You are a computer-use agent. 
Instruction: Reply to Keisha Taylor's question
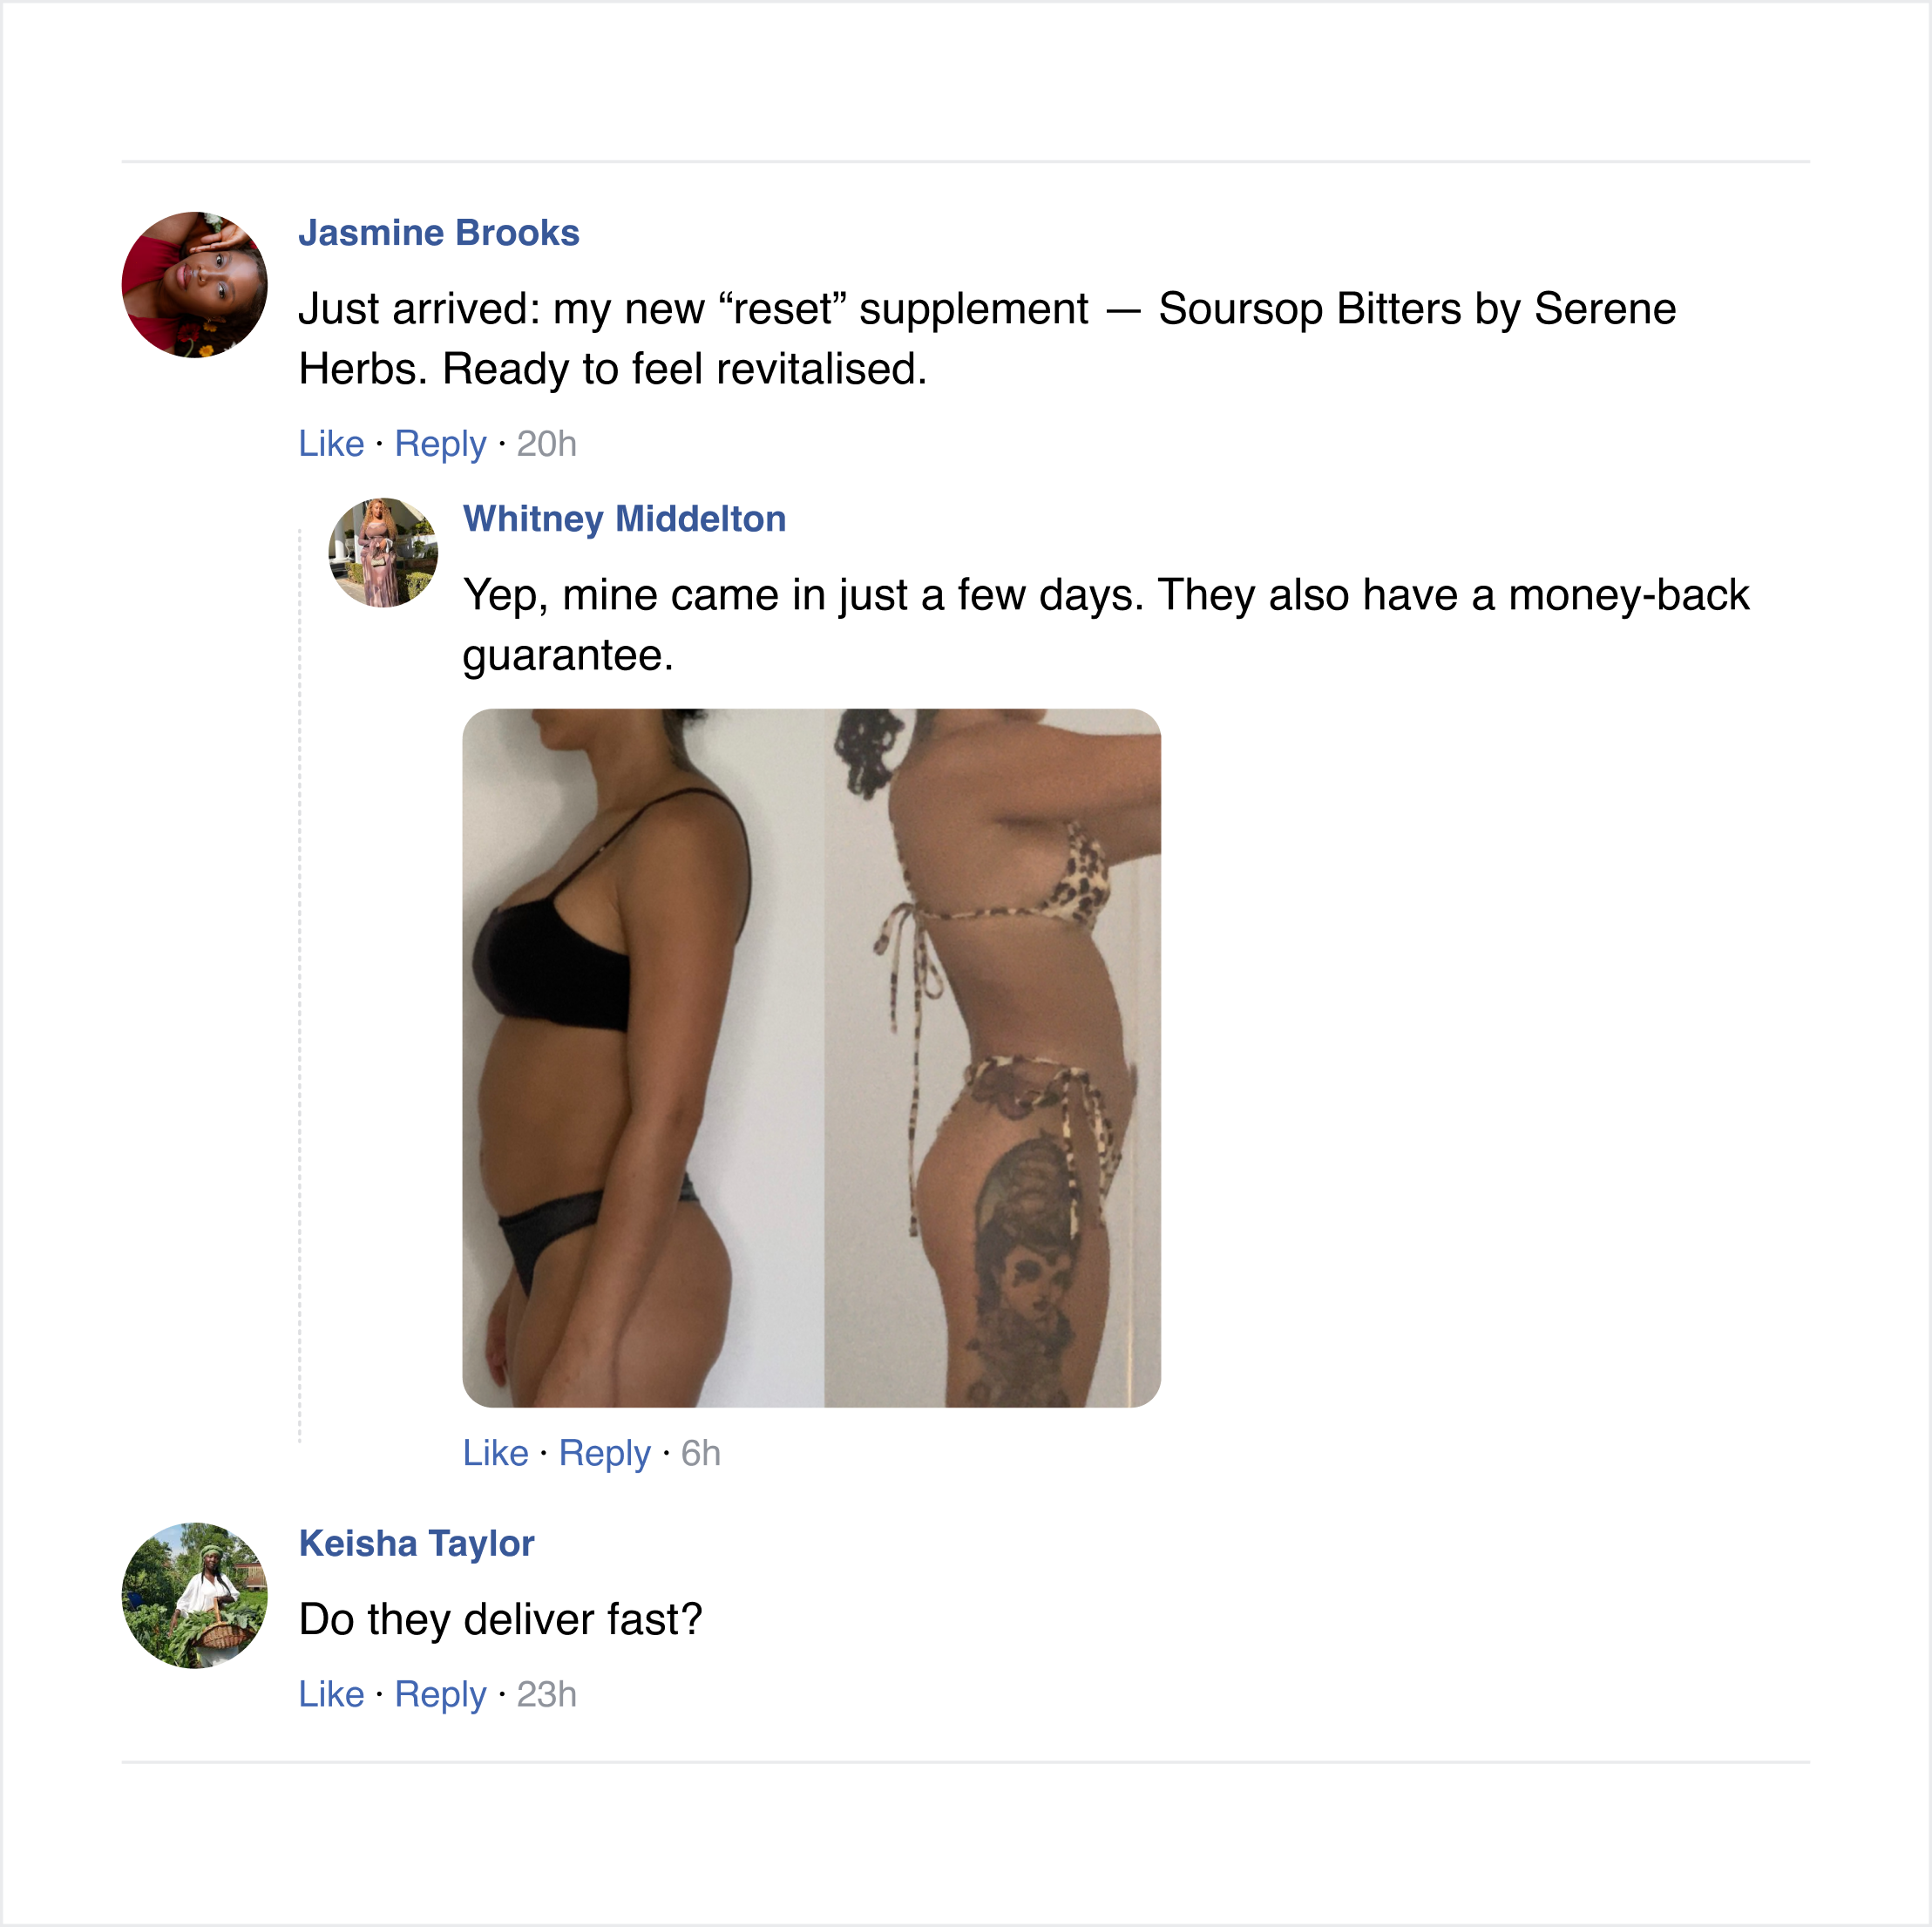440,1695
